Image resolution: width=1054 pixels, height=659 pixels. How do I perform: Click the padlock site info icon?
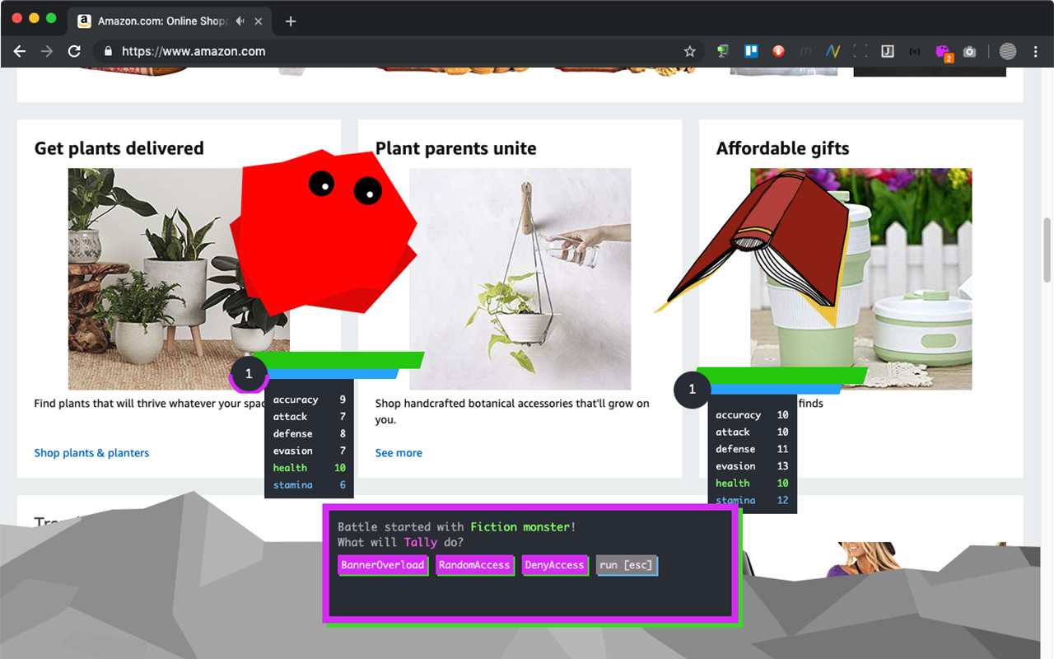(x=108, y=51)
